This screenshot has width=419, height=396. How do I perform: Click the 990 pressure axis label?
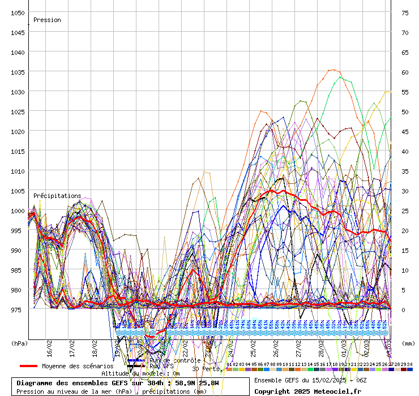(19, 251)
